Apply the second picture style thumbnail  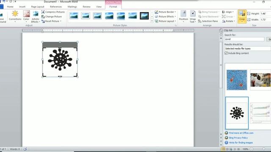[x=86, y=16]
